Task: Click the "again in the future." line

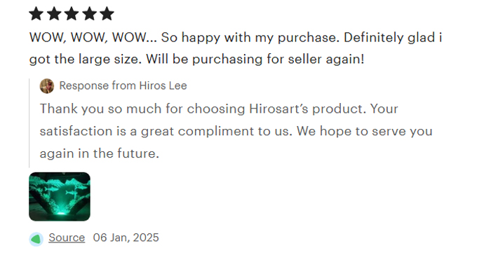Action: pos(100,153)
